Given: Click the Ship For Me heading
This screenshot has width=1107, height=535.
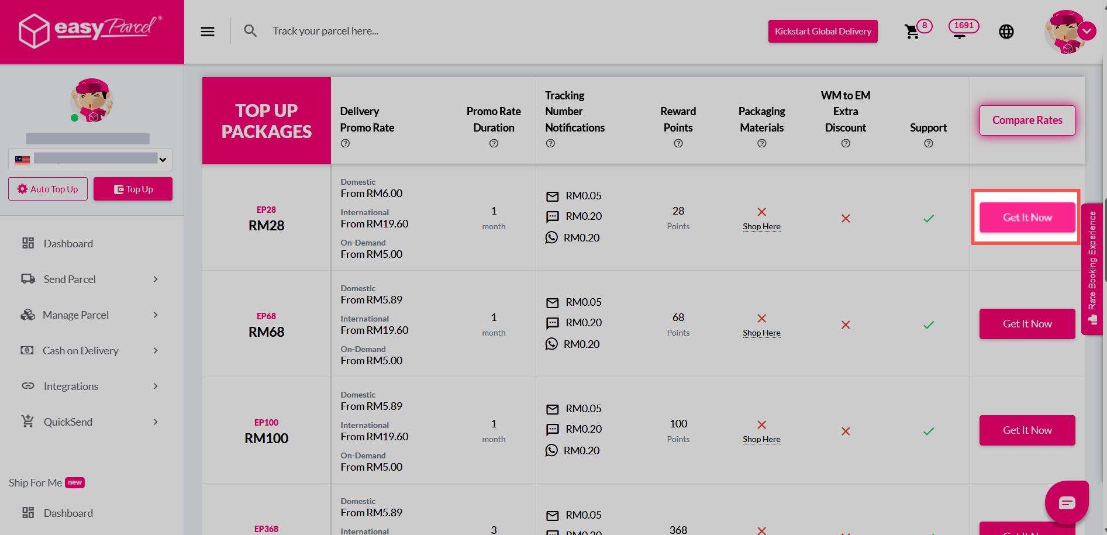Looking at the screenshot, I should click(x=35, y=483).
